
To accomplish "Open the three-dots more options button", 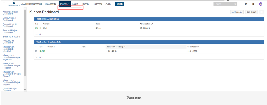I will pos(262,12).
